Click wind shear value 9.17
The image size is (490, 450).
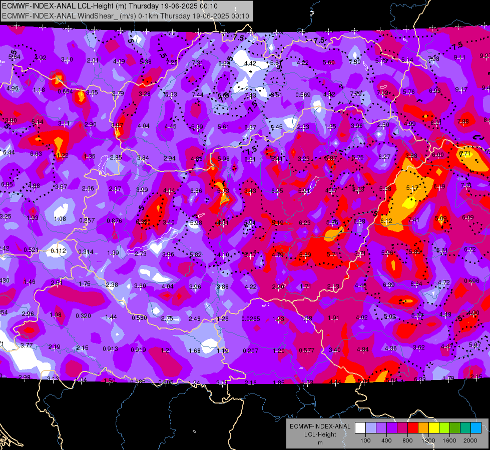[x=461, y=89]
